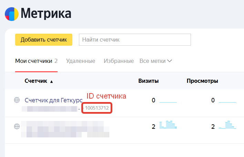Click the counter count 2 next to Мои счетчики
This screenshot has height=157, width=244.
[x=56, y=61]
